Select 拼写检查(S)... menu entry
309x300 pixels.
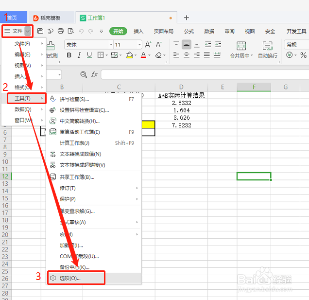point(94,99)
